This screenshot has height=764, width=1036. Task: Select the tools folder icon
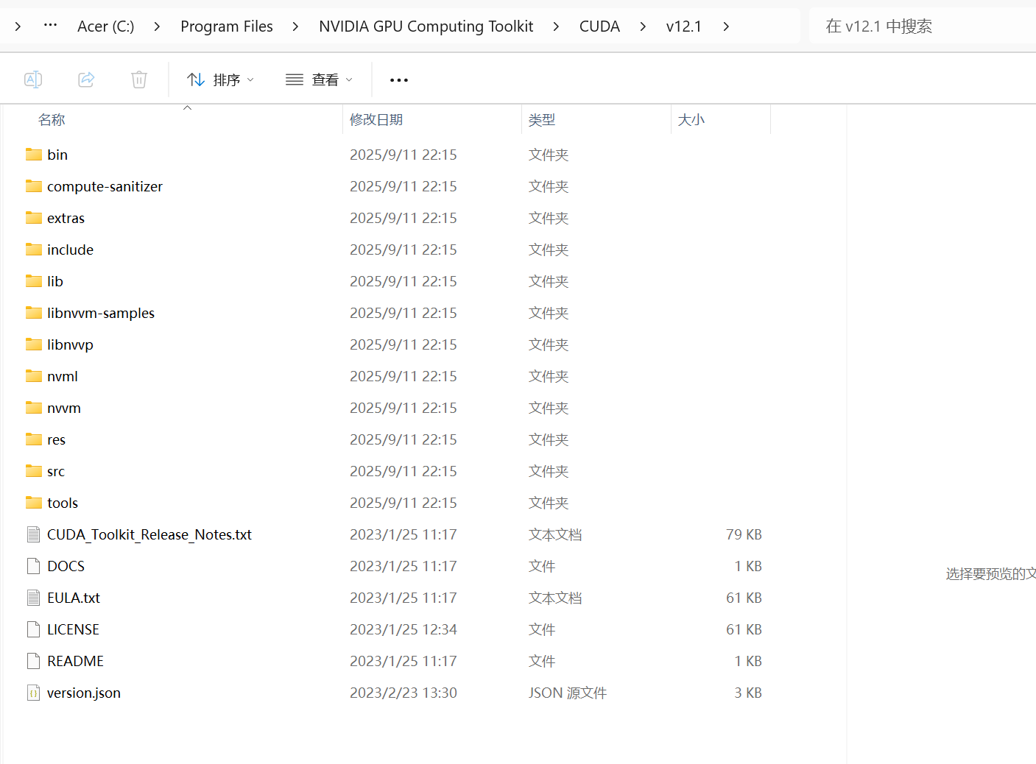[x=34, y=503]
